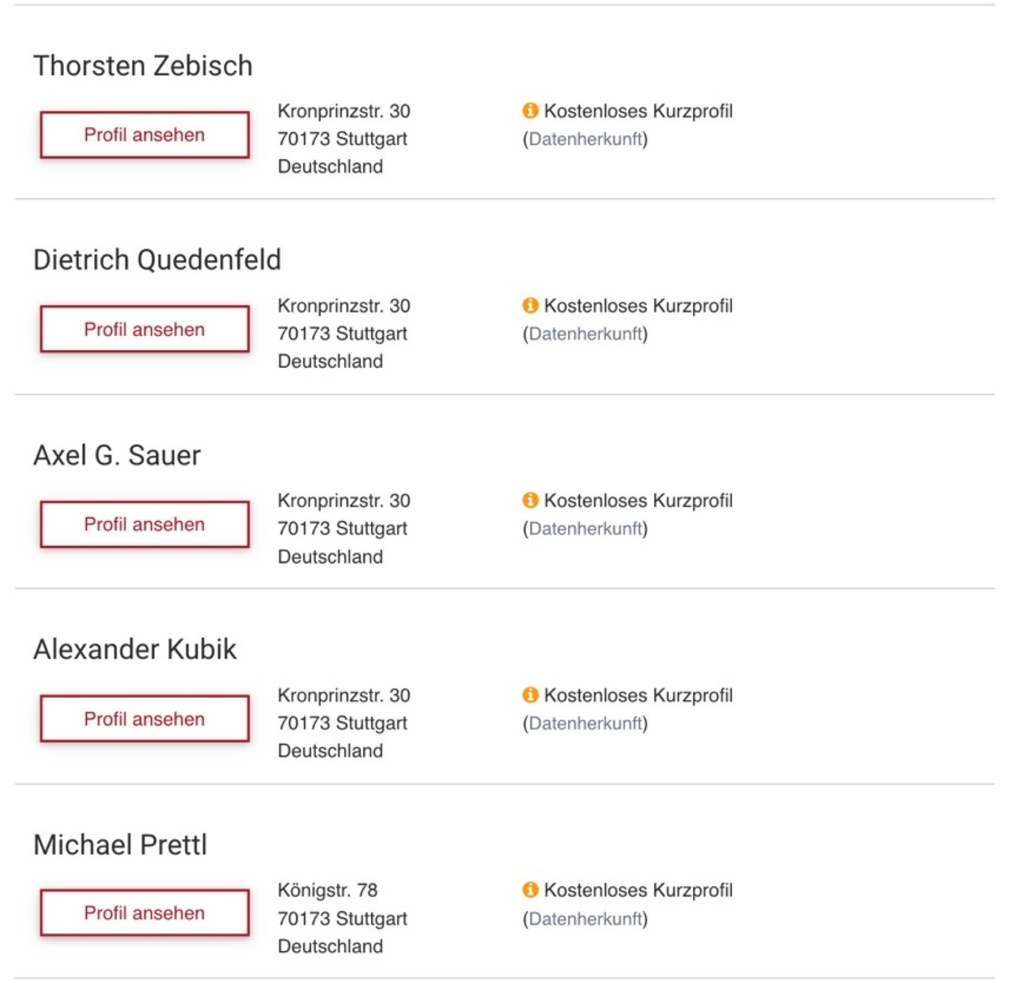The image size is (1009, 983).
Task: Click Datenherkunft link in Axel G. Sauer entry
Action: coord(585,528)
